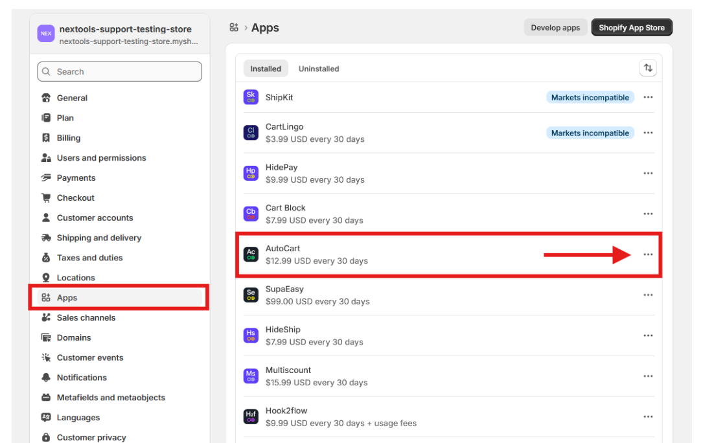Screen dimensions: 714x443
Task: Click the sort apps icon button
Action: click(x=647, y=68)
